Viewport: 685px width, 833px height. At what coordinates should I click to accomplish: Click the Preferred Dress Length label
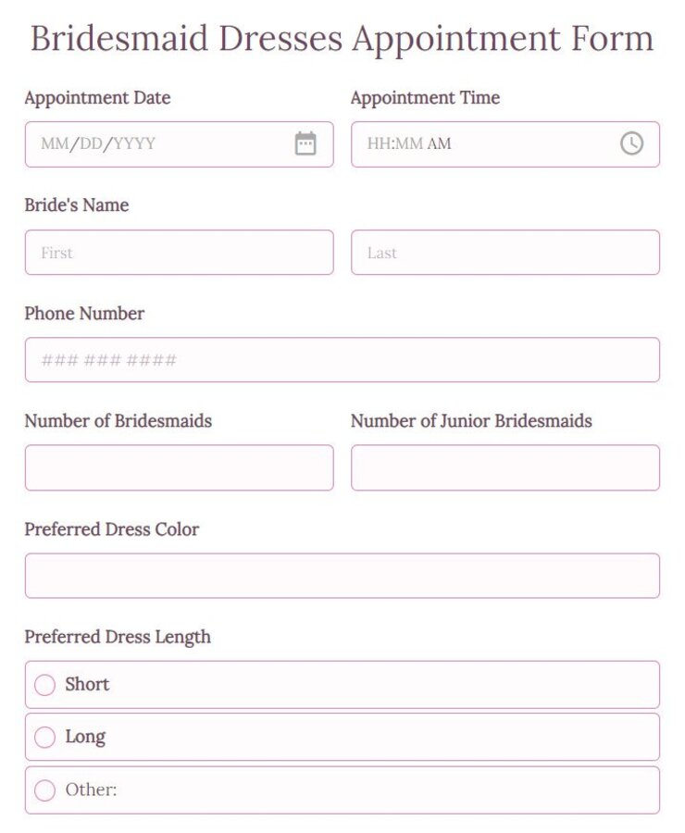[x=117, y=638]
